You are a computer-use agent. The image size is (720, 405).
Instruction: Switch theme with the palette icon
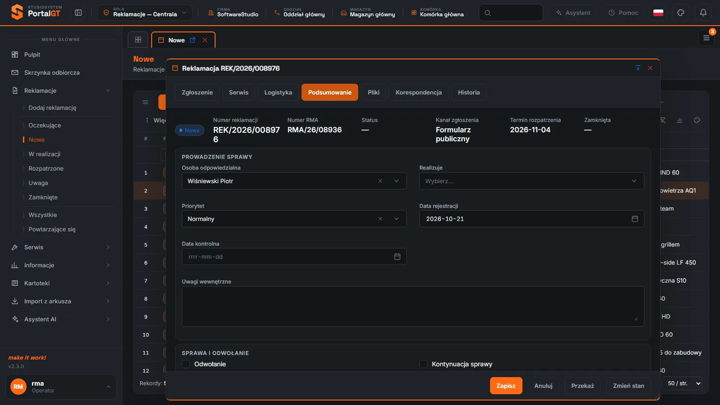point(681,13)
